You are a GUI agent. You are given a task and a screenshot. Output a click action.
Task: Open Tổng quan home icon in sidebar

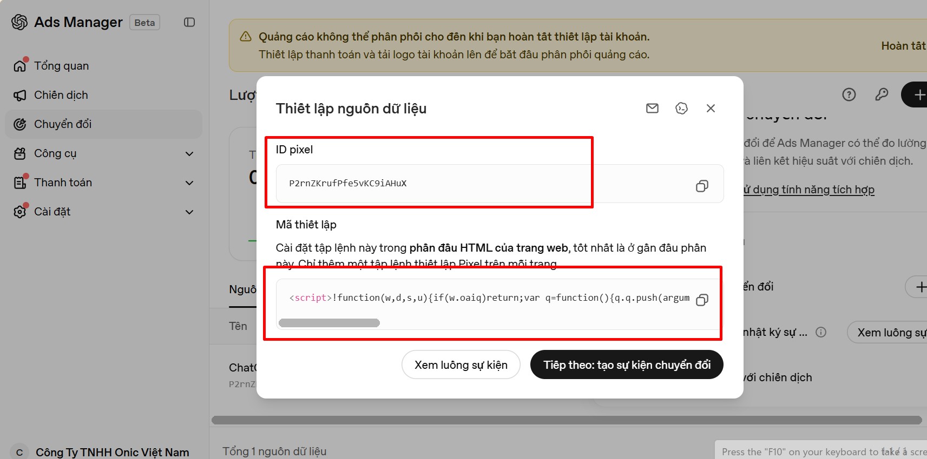click(20, 66)
